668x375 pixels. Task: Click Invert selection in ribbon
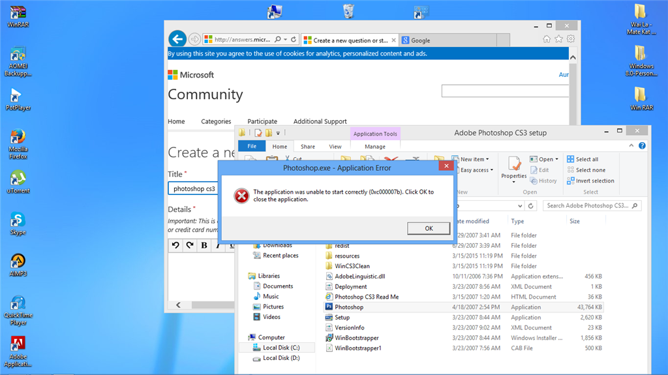click(x=590, y=181)
